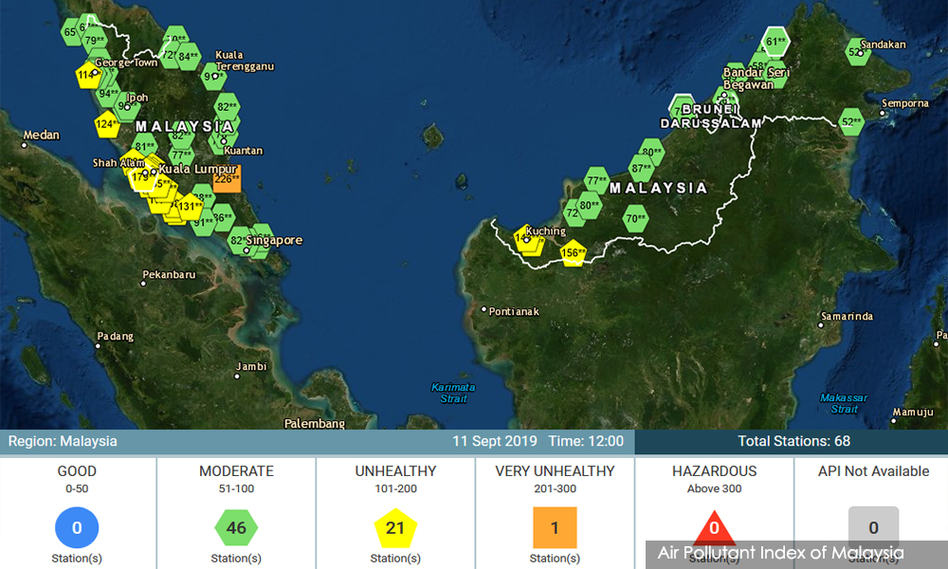948x569 pixels.
Task: Click the Kuantan city label
Action: tap(243, 151)
